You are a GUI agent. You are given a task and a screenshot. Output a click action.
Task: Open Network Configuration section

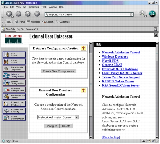(14, 75)
